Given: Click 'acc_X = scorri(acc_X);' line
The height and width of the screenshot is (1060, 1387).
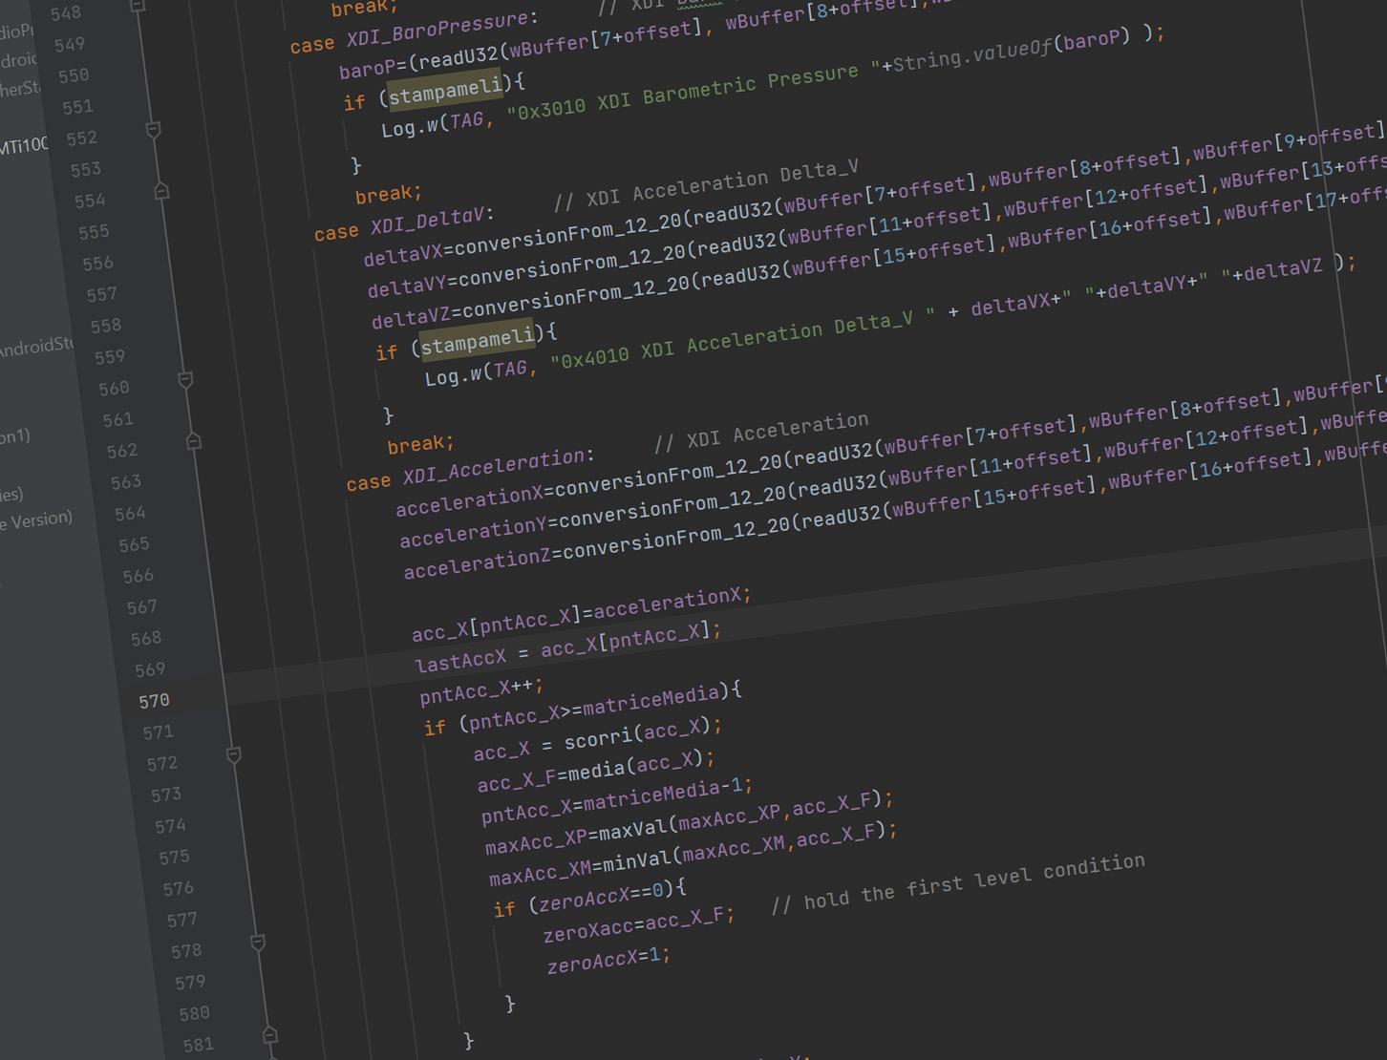Looking at the screenshot, I should [x=598, y=738].
